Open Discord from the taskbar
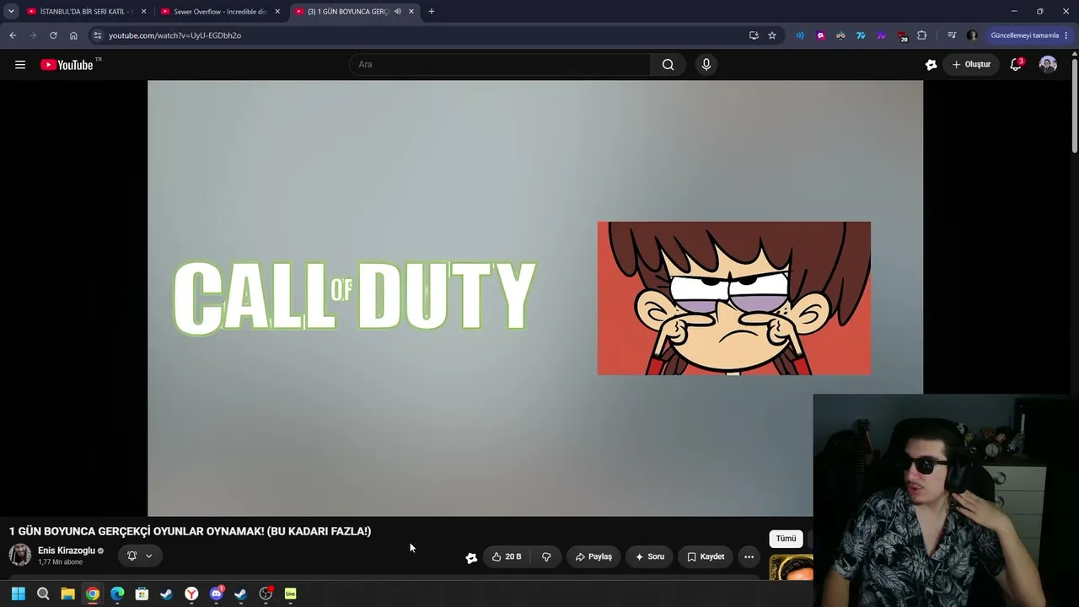Image resolution: width=1079 pixels, height=607 pixels. click(x=217, y=594)
